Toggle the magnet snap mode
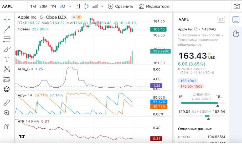This screenshot has height=144, width=242. tap(7, 127)
